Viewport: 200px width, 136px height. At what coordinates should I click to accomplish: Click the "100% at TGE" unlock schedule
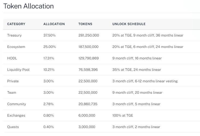[x=123, y=116]
